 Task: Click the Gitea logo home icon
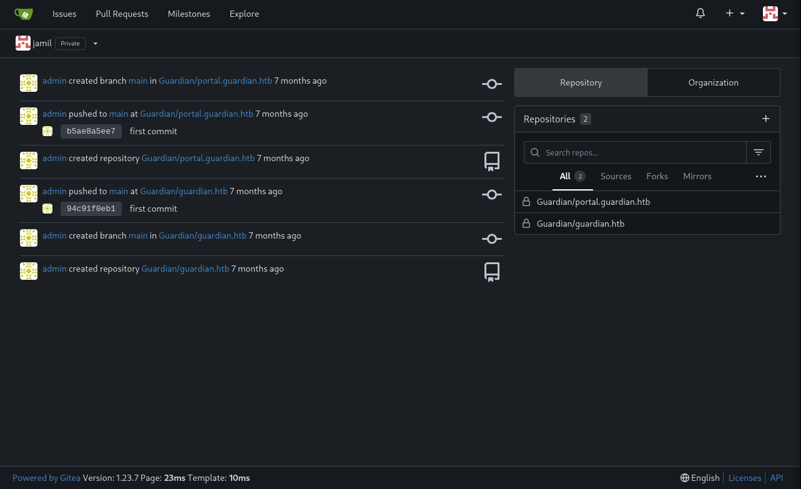[24, 14]
